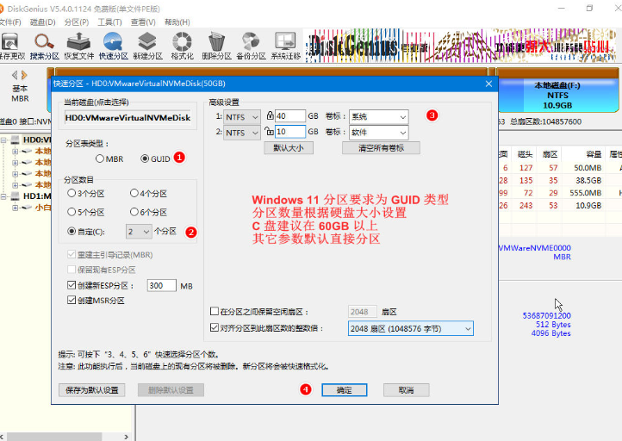Click the 系统迁移 toolbar icon
Image resolution: width=622 pixels, height=441 pixels.
click(x=286, y=45)
